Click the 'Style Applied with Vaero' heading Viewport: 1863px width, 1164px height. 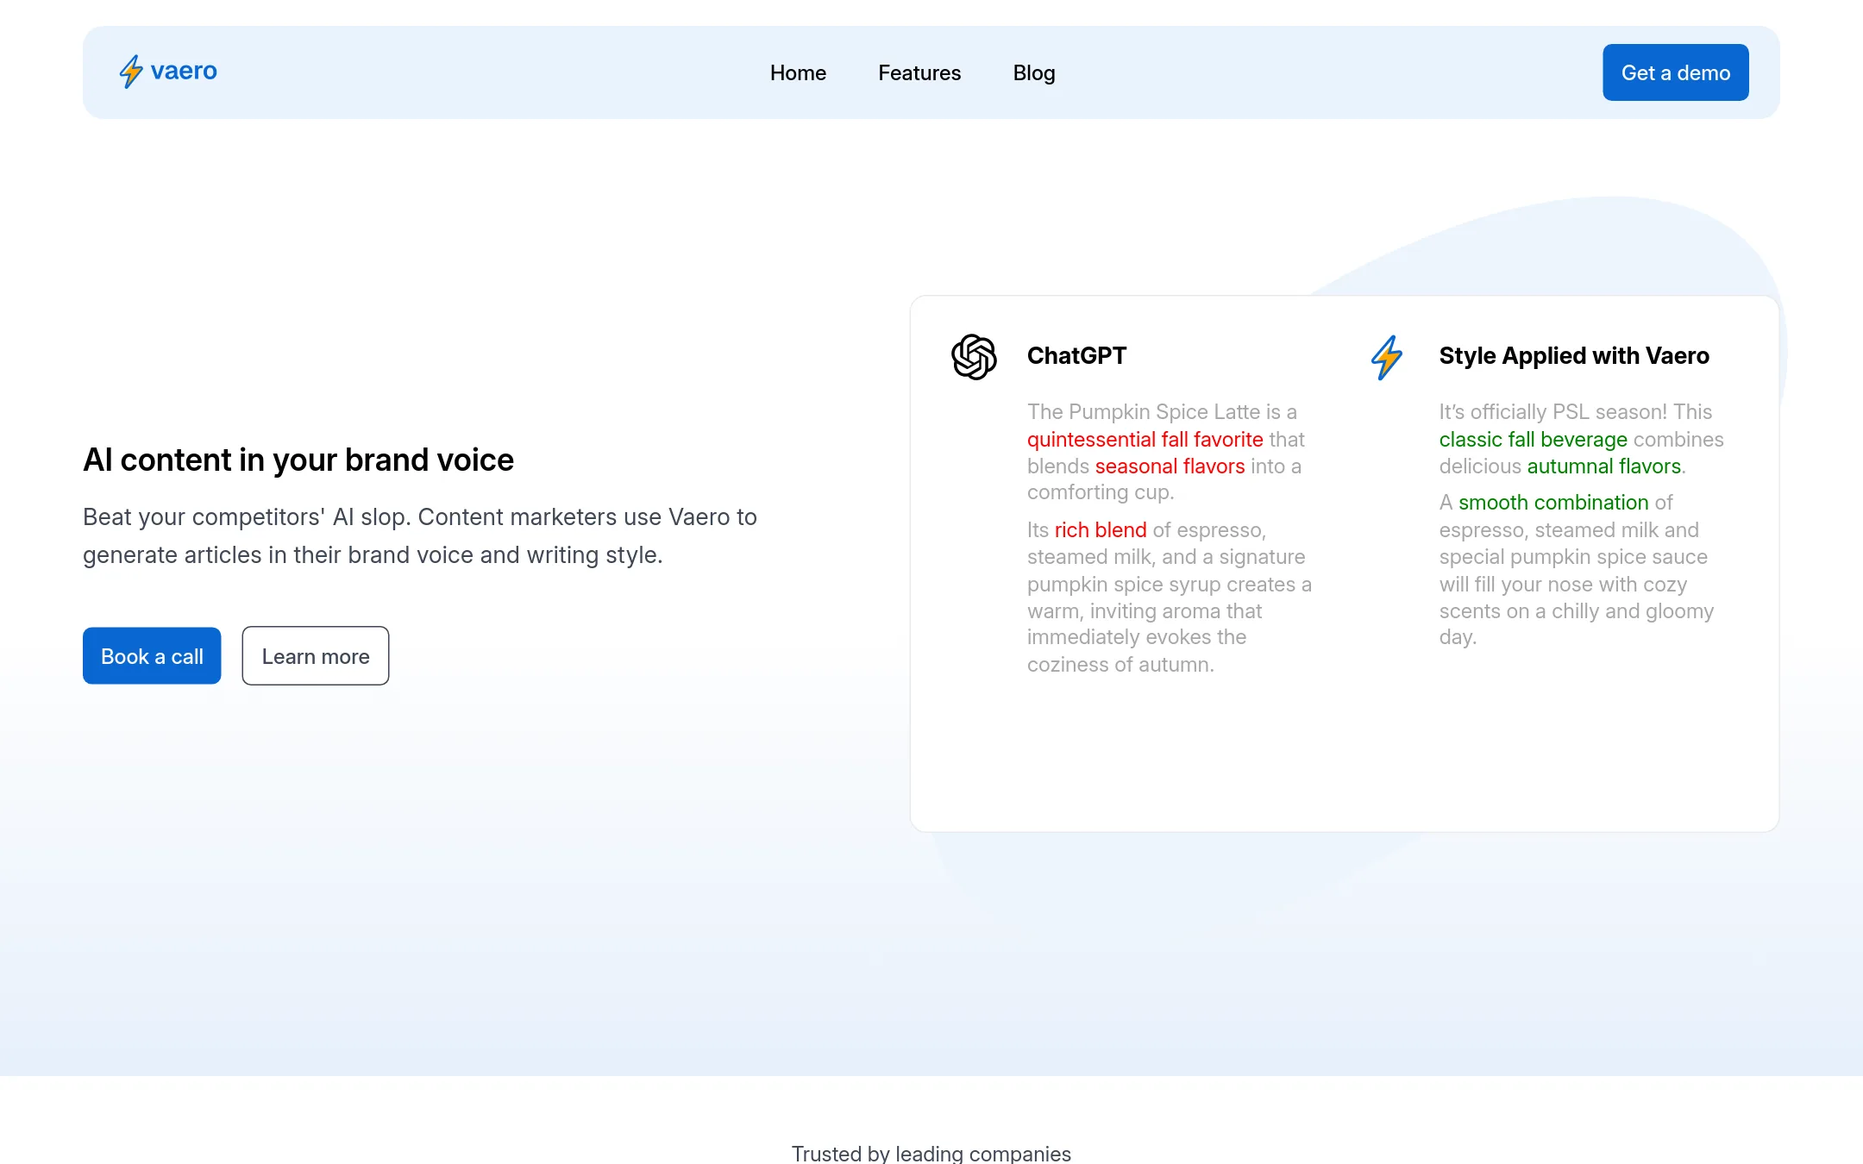tap(1574, 356)
